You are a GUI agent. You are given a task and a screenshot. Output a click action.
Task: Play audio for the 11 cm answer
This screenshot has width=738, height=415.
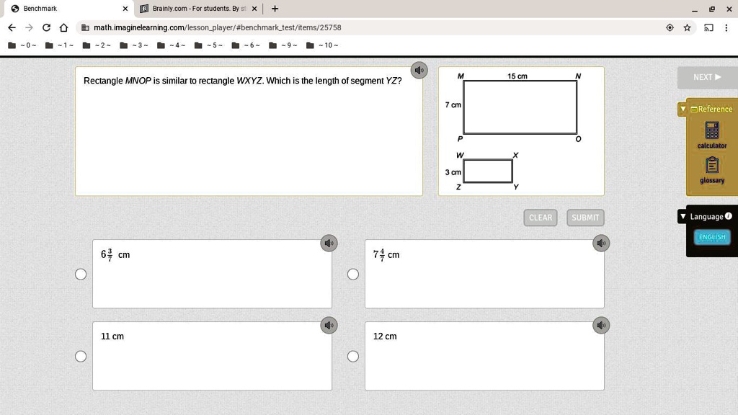point(329,325)
